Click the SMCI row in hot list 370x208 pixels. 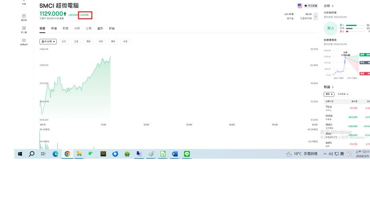point(347,126)
